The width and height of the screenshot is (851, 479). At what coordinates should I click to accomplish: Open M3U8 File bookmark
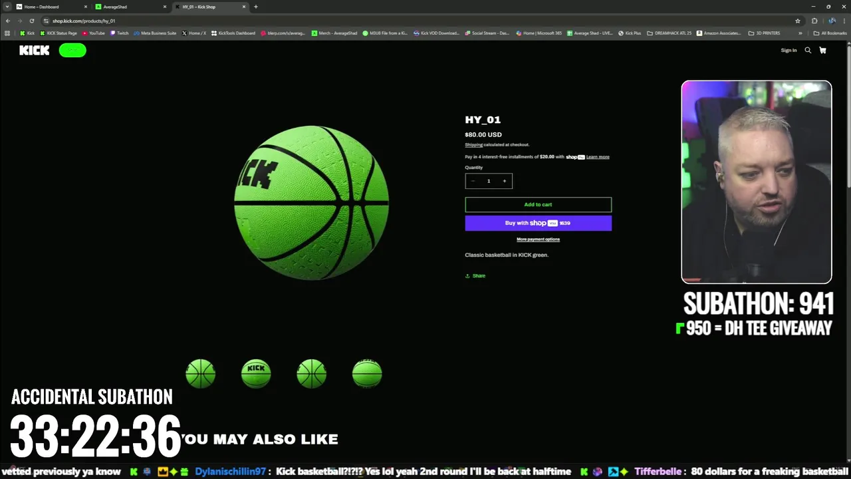pos(385,33)
